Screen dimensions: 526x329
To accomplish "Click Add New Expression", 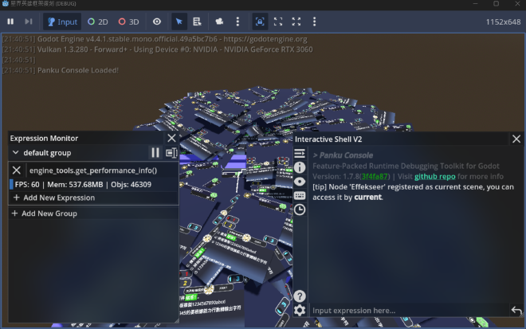I will (54, 198).
